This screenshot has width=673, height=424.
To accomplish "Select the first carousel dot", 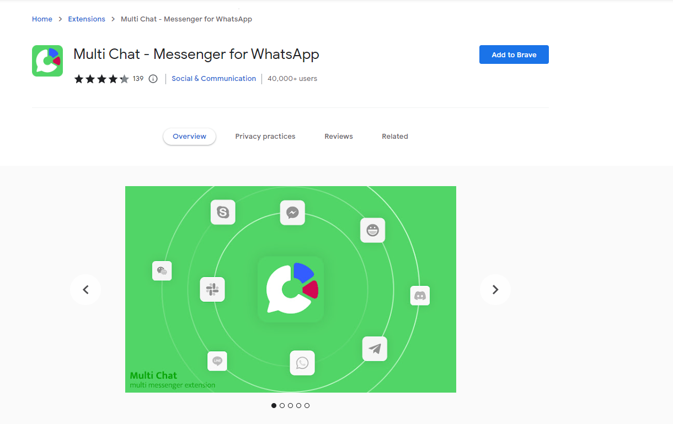I will 274,405.
